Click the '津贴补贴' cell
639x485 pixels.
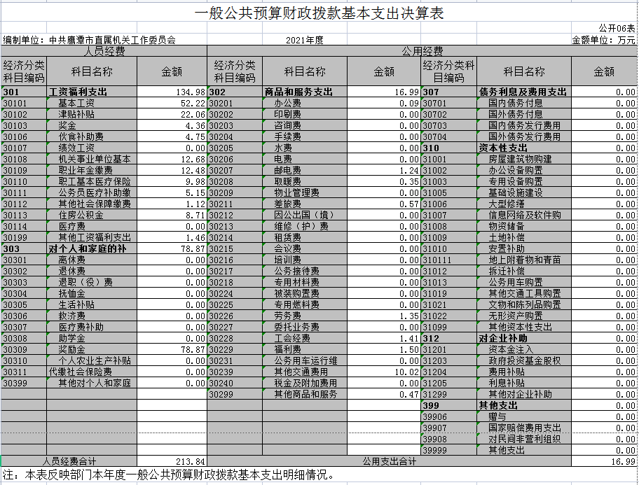pos(92,114)
